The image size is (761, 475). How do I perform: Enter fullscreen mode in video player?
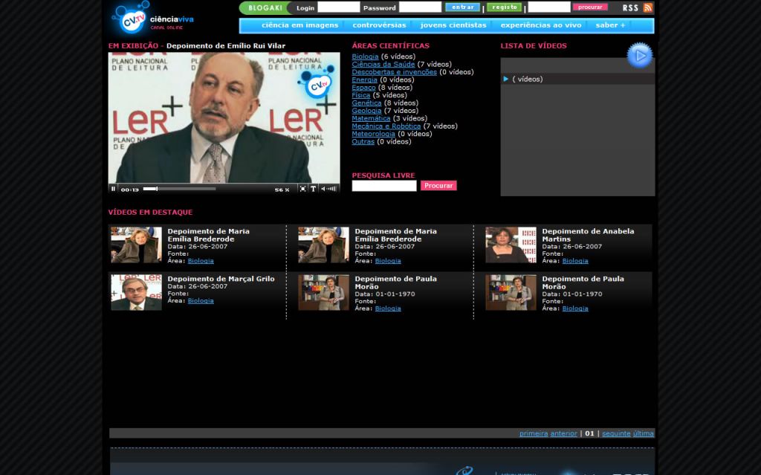(302, 189)
